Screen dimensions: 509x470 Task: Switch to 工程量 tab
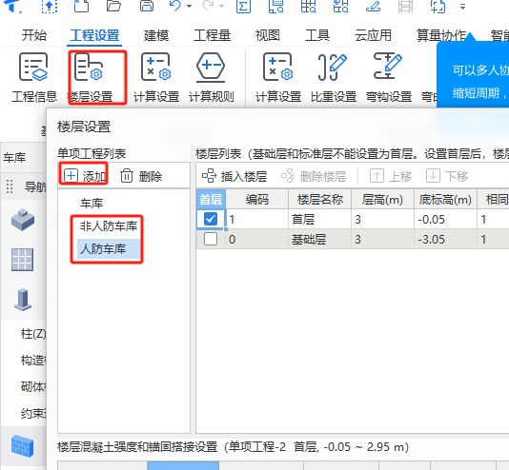[x=212, y=35]
